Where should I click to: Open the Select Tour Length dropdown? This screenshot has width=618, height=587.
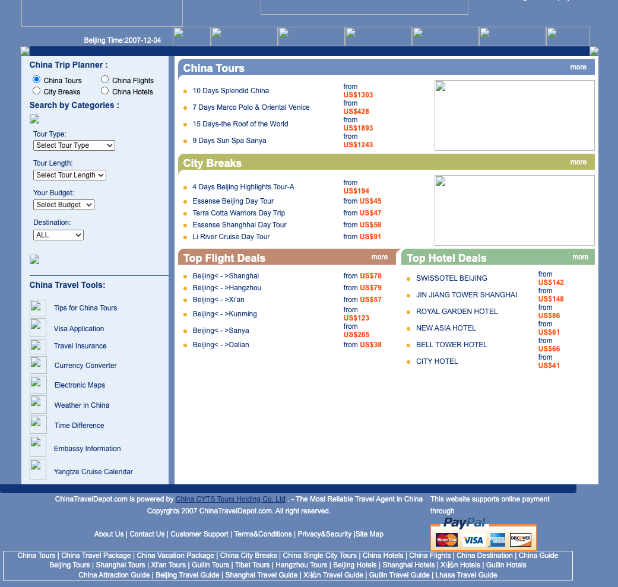pos(70,175)
